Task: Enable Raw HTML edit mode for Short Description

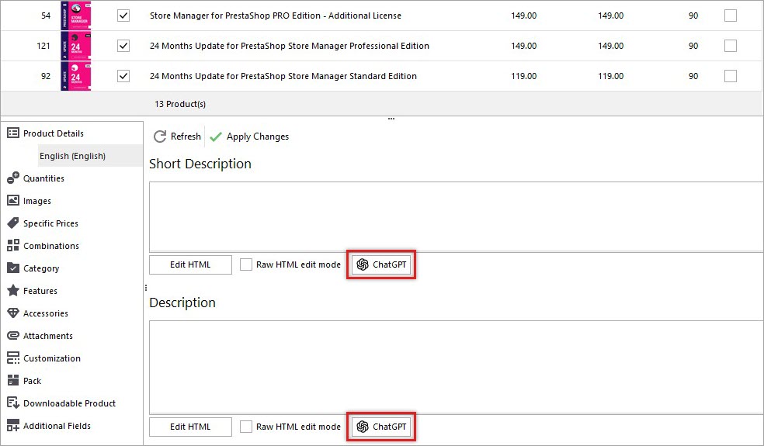Action: 246,264
